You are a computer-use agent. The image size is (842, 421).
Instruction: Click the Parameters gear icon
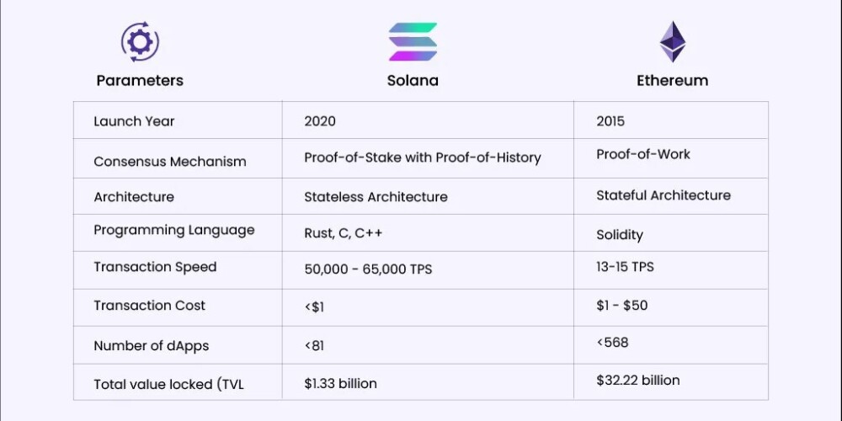(x=140, y=41)
